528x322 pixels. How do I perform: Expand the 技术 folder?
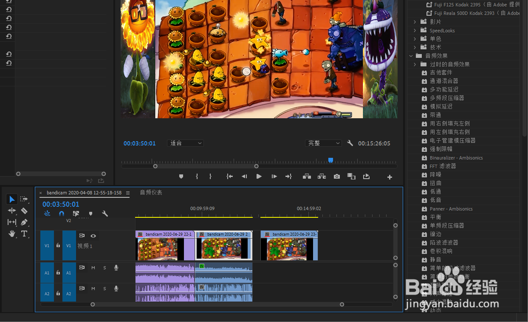415,47
